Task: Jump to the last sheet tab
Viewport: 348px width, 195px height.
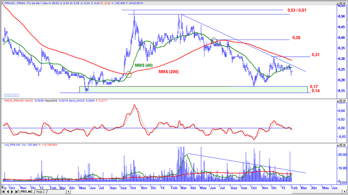Action: click(x=16, y=192)
